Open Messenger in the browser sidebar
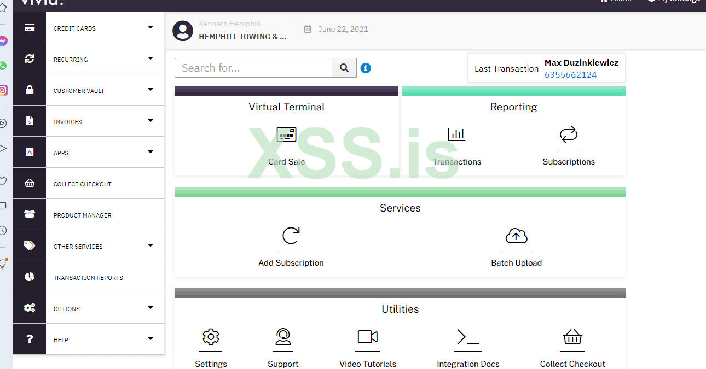This screenshot has height=369, width=706. pyautogui.click(x=3, y=41)
